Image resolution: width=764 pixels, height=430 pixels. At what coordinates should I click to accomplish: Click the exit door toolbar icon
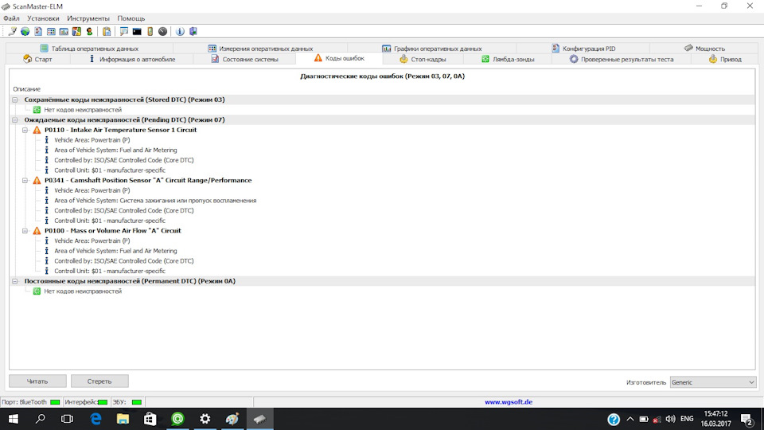coord(193,32)
